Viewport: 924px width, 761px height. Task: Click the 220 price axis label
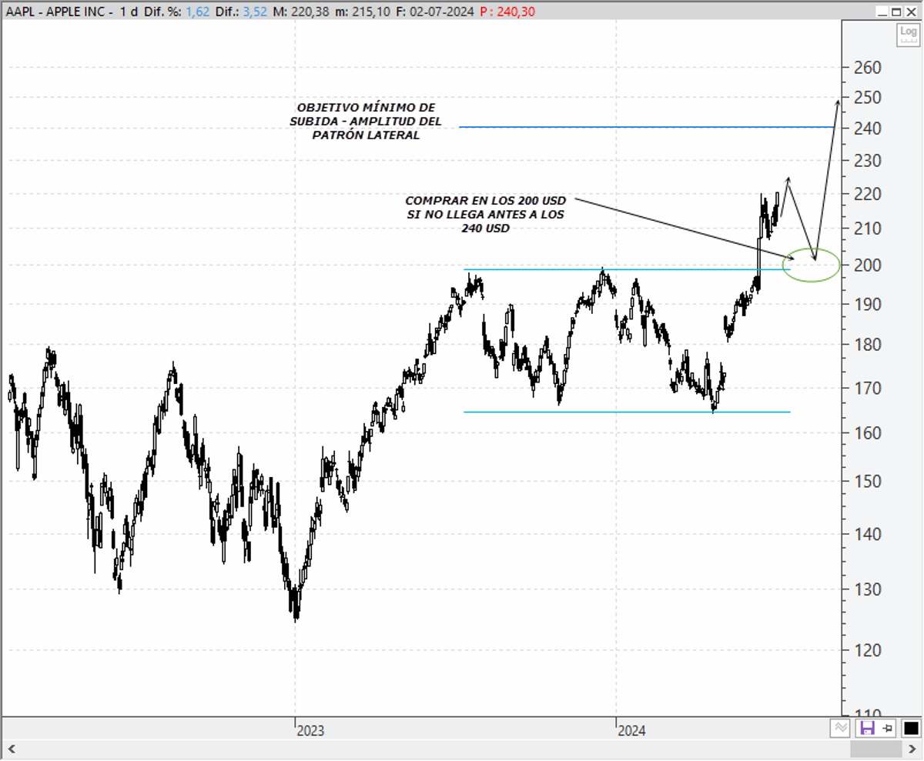pyautogui.click(x=867, y=194)
